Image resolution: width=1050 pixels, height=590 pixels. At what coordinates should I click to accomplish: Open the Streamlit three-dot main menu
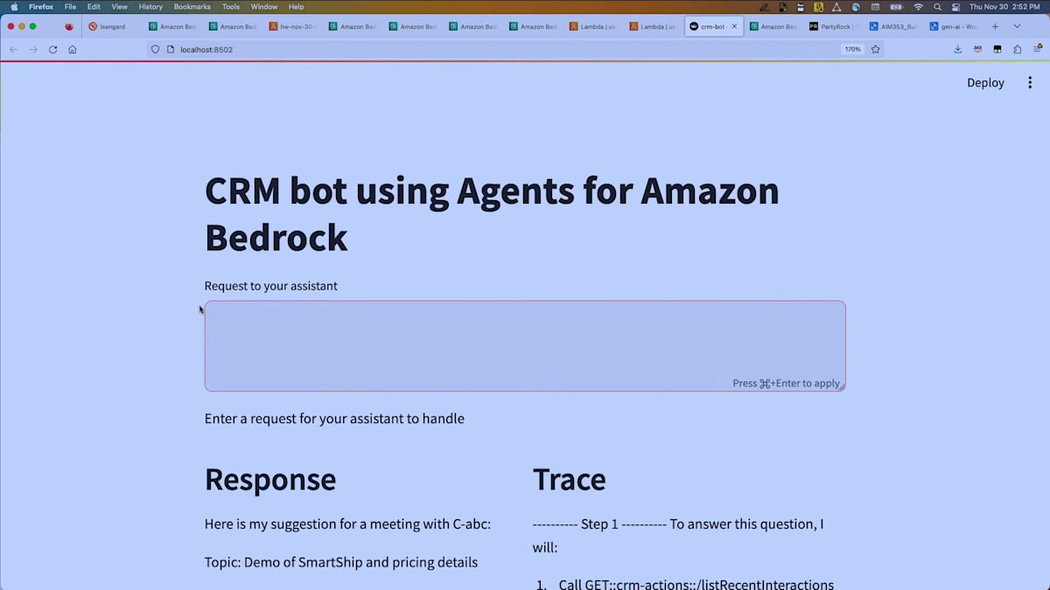click(x=1030, y=82)
